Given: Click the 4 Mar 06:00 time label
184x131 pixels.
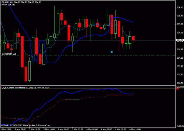Looking at the screenshot, I should click(106, 129).
